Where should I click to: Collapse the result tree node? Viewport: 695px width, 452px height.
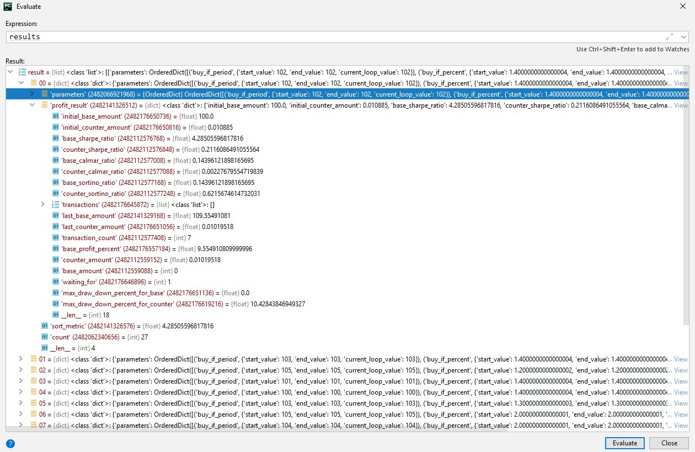click(9, 72)
